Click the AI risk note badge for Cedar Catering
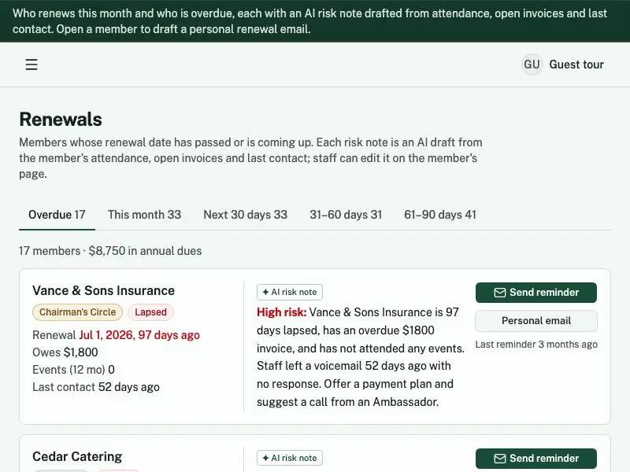630x472 pixels. (x=290, y=458)
